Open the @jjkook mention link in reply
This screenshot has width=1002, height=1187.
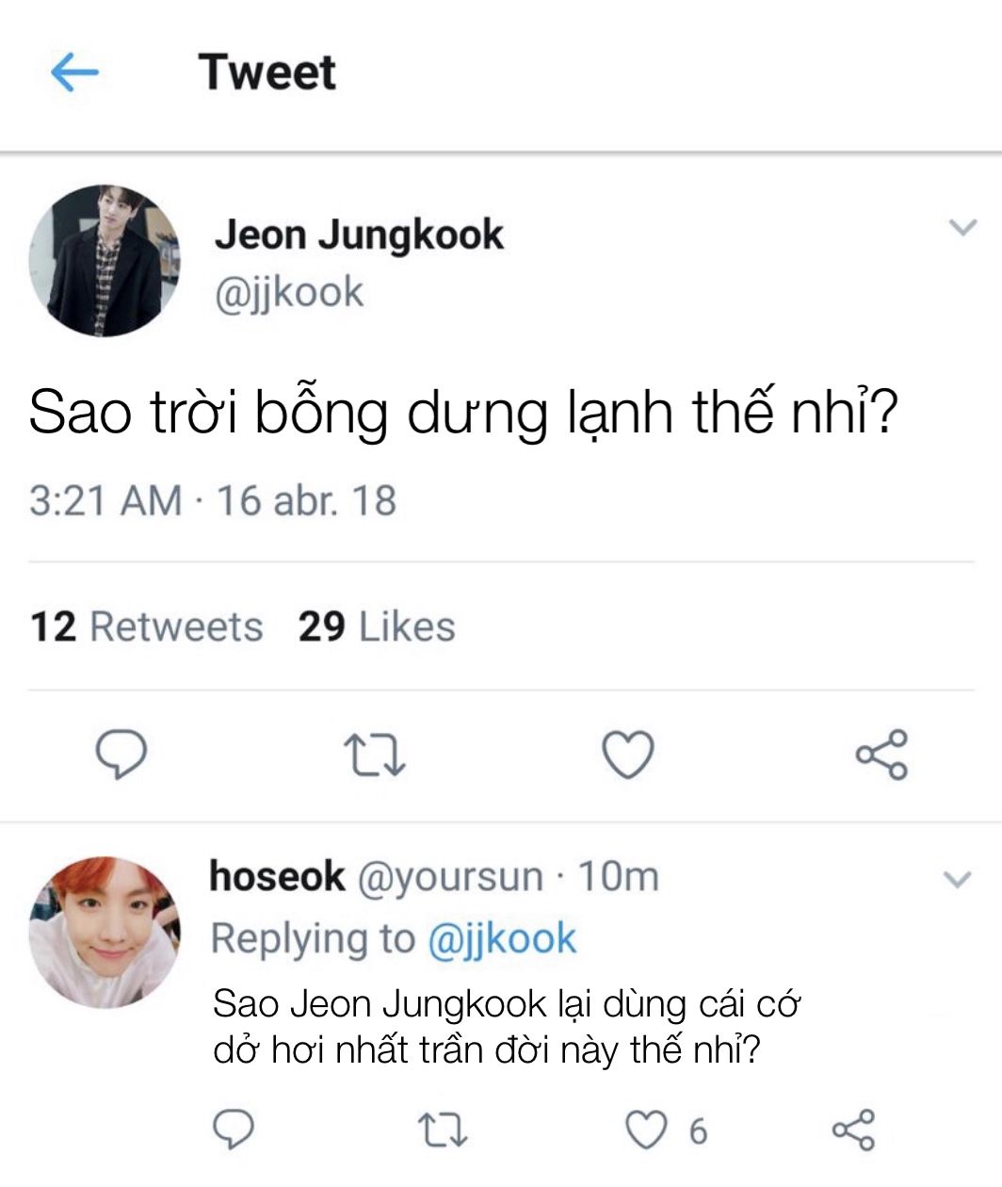[501, 939]
